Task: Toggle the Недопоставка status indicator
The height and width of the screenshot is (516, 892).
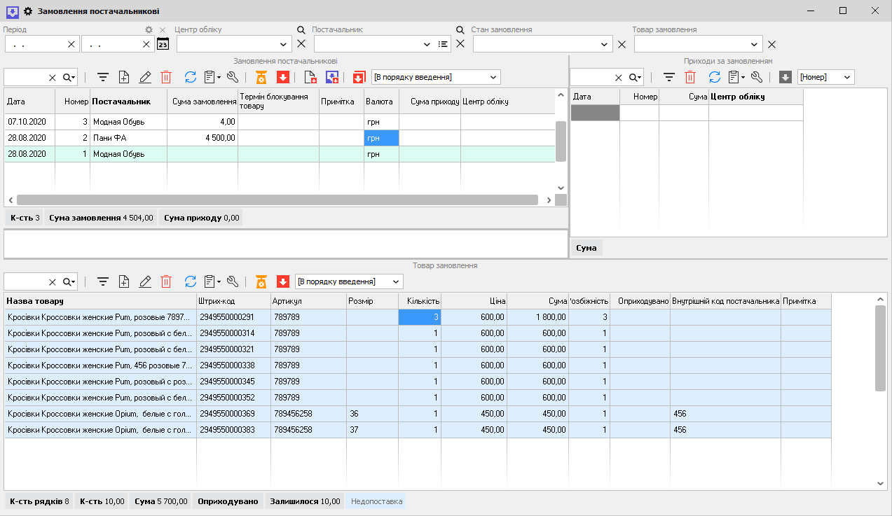Action: point(376,501)
